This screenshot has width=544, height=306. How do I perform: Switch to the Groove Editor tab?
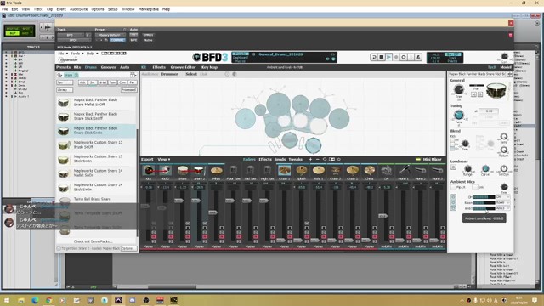click(184, 67)
